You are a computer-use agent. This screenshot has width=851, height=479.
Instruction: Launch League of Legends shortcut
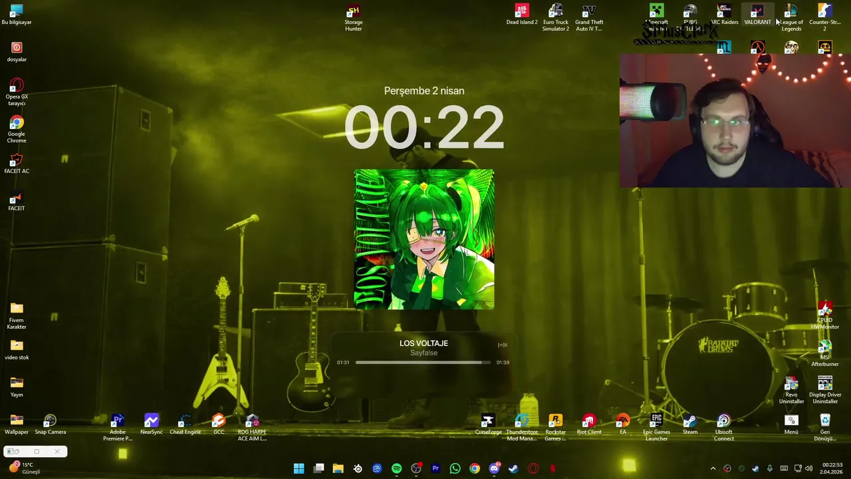791,18
